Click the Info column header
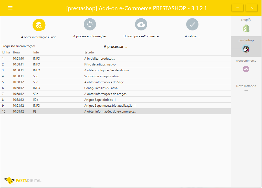Image resolution: width=262 pixels, height=188 pixels. coord(36,52)
